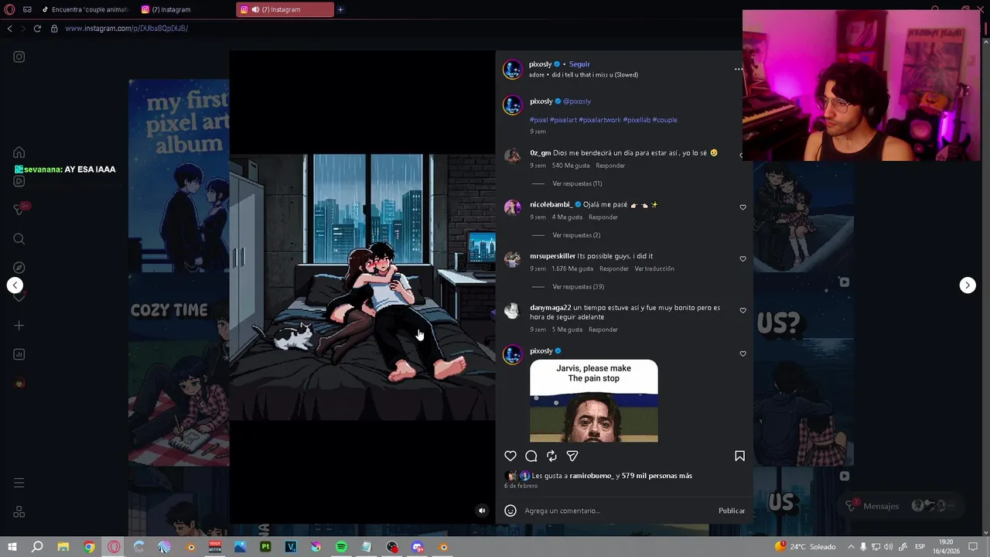Open Substance Painter (Pt) from taskbar
Viewport: 990px width, 557px height.
pyautogui.click(x=265, y=547)
